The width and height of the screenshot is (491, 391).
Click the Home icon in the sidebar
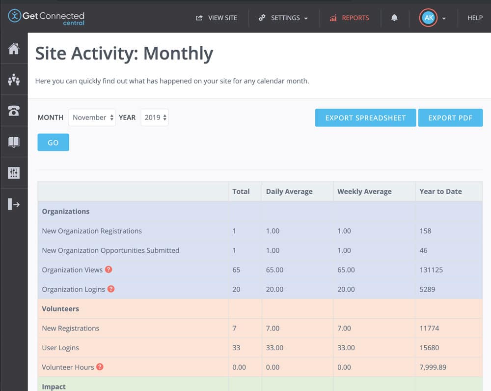pyautogui.click(x=14, y=49)
